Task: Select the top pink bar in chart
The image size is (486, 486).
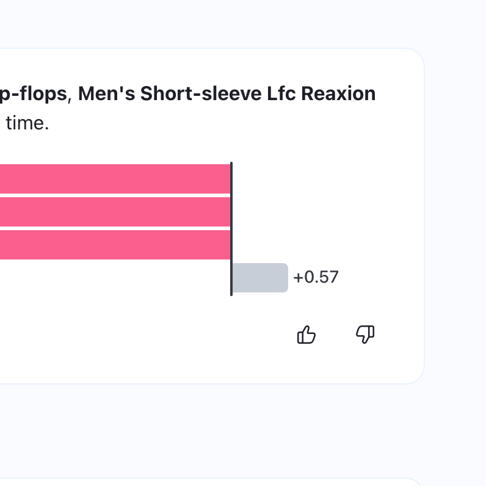Action: tap(115, 178)
